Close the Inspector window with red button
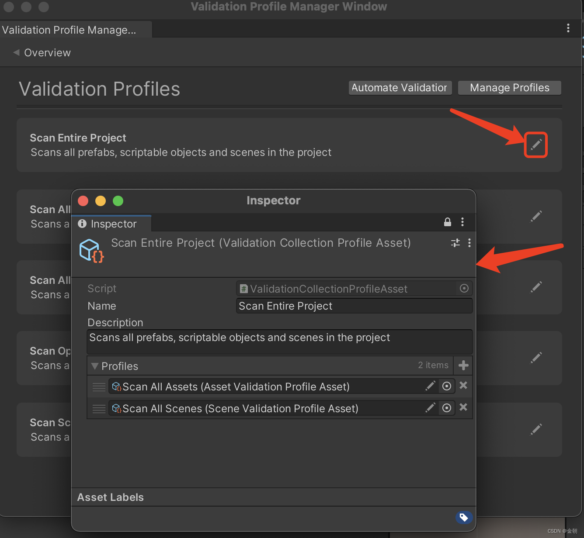Screen dimensions: 584x538 pyautogui.click(x=83, y=201)
